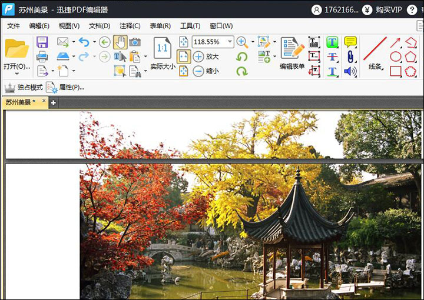Viewport: 424px width, 300px height.
Task: Select the annotation selection tool
Action: tap(120, 71)
